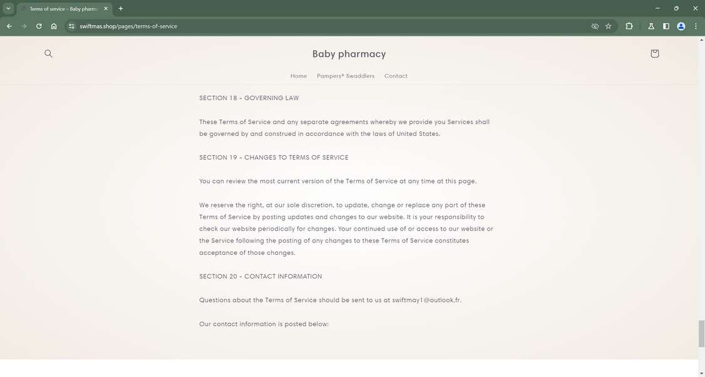Screen dimensions: 705x377
Task: Open the Chrome three-dot menu
Action: 695,26
